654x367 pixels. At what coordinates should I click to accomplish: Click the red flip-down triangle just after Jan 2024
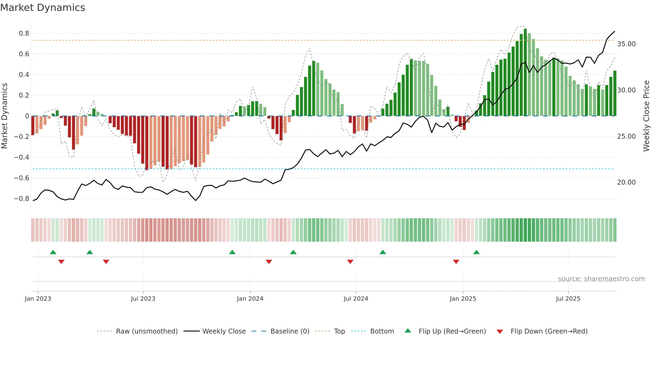pyautogui.click(x=269, y=262)
